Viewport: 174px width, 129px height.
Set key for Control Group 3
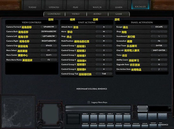[104, 55]
